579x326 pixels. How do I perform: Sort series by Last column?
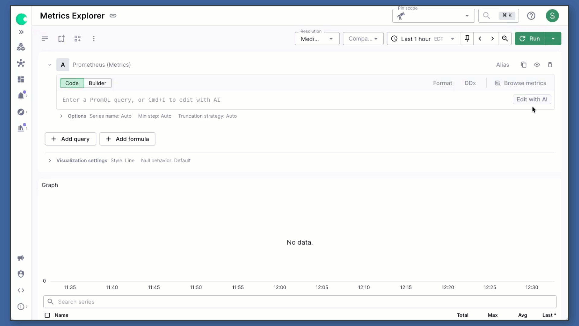pyautogui.click(x=549, y=315)
